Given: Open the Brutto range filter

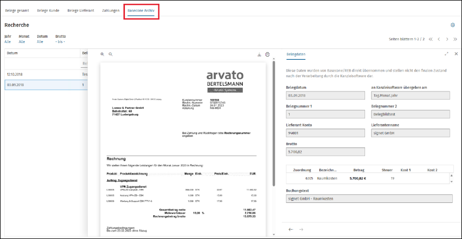Looking at the screenshot, I should (x=60, y=42).
